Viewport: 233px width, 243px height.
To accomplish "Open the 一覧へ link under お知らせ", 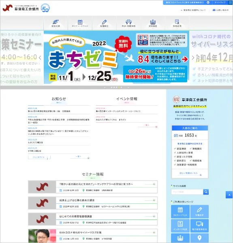I will point(80,157).
